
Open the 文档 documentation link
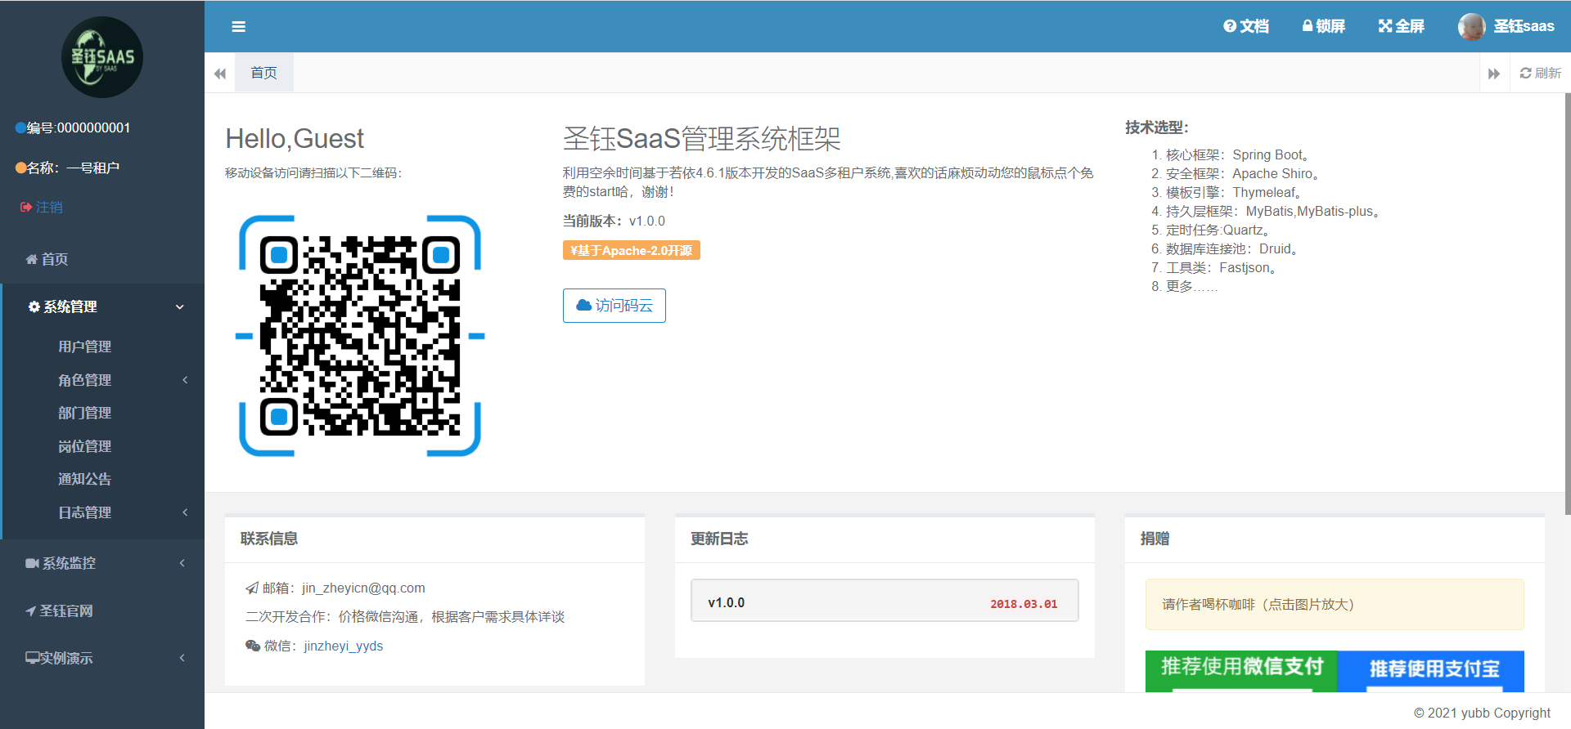1246,26
